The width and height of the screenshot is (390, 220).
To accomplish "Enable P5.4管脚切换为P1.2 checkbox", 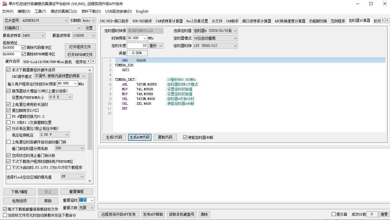I will (x=8, y=116).
